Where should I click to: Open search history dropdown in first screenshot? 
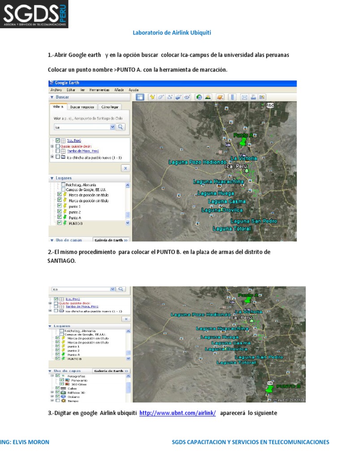click(112, 127)
